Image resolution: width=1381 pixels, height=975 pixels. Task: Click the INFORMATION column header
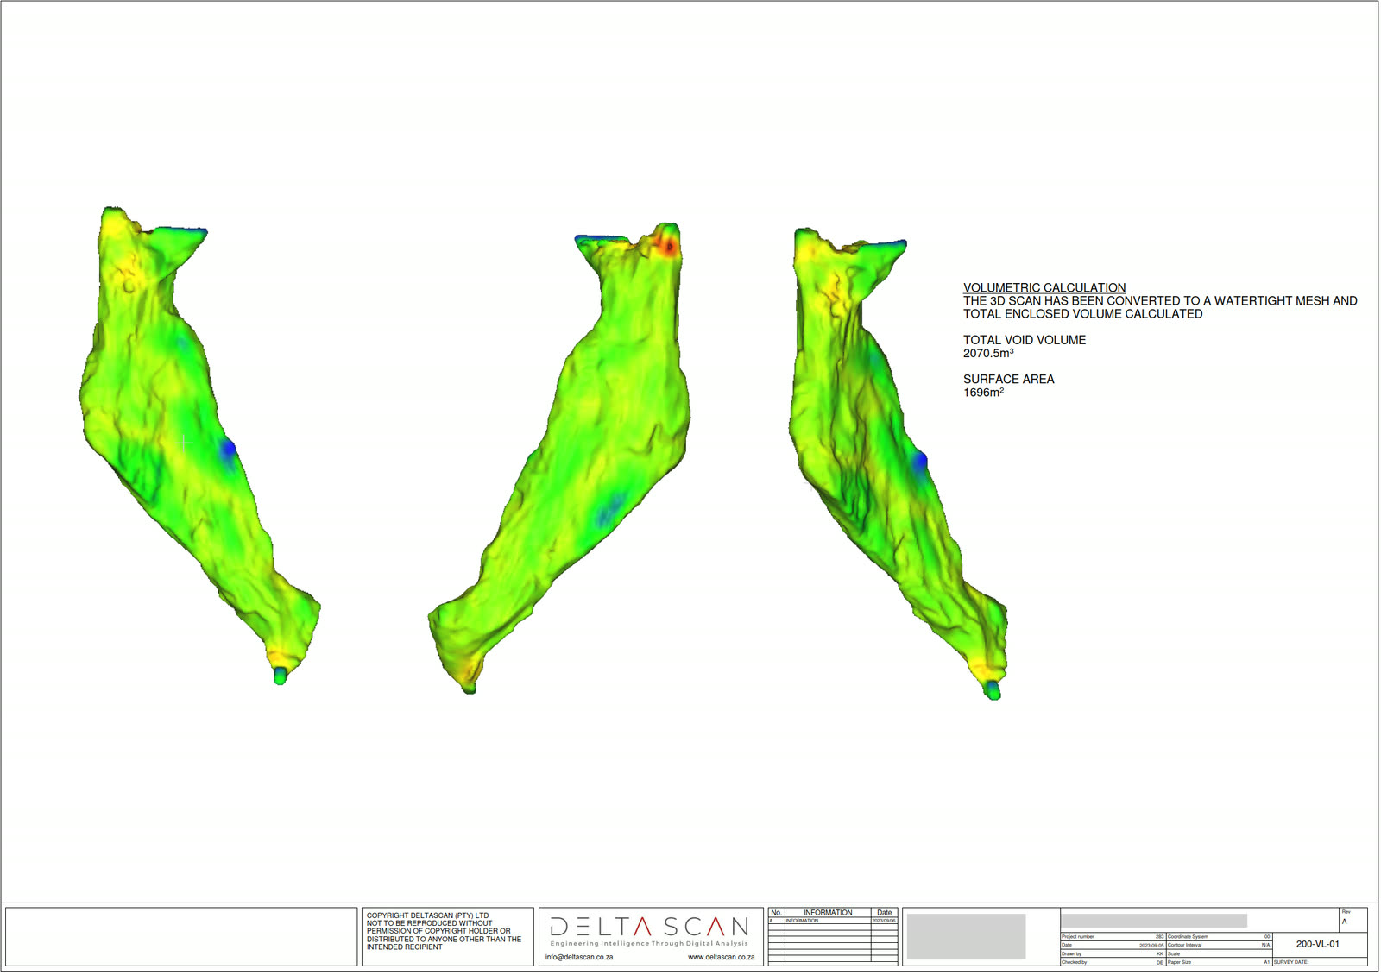coord(828,912)
